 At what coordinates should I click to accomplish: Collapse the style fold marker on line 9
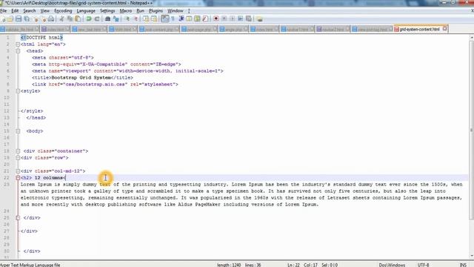coord(18,90)
